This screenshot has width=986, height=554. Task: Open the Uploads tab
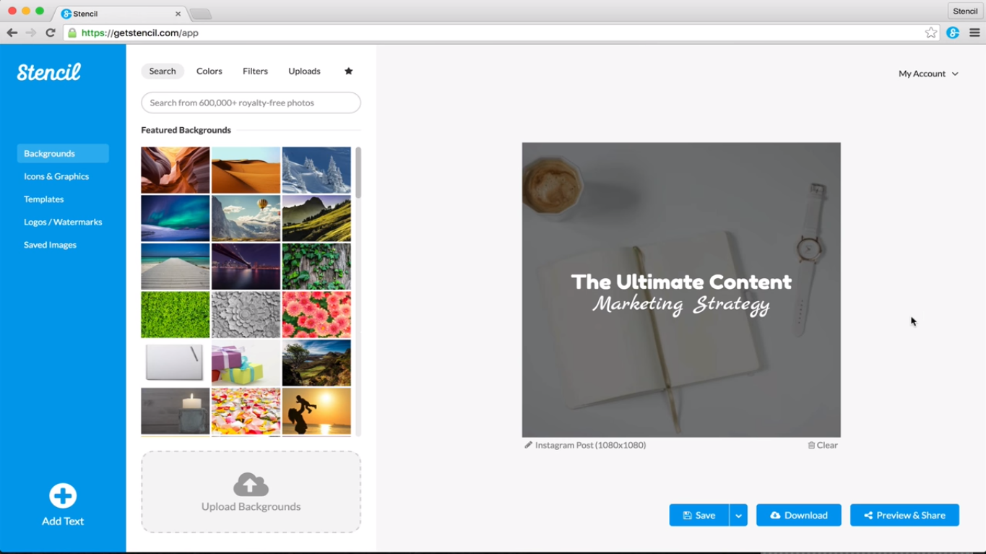[x=304, y=71]
